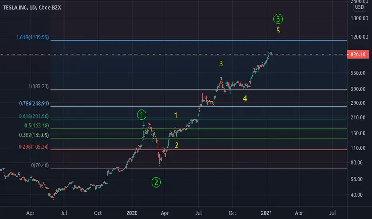Click the 210.00 price axis value
The image size is (372, 219).
[x=358, y=117]
